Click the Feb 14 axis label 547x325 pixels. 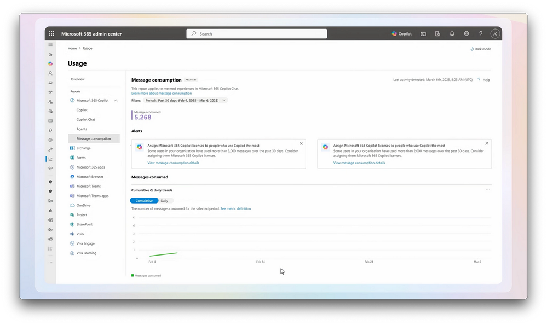pos(261,262)
